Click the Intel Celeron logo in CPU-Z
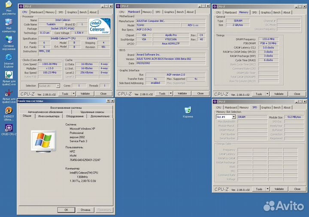The image size is (309, 217). coord(99,26)
